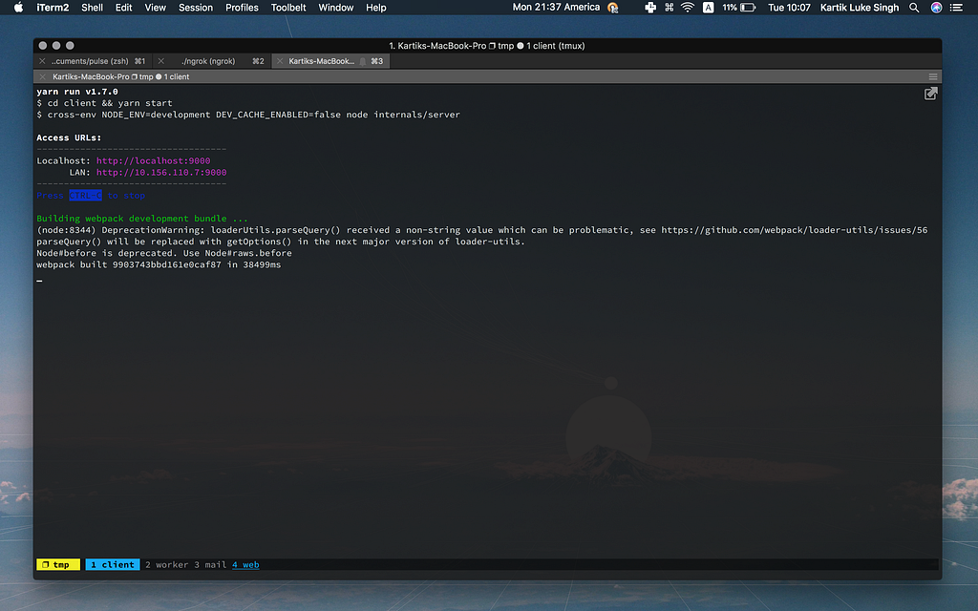
Task: Click the pane title 'Kartiks-MacBook-Pro tmp 1 client'
Action: point(120,76)
